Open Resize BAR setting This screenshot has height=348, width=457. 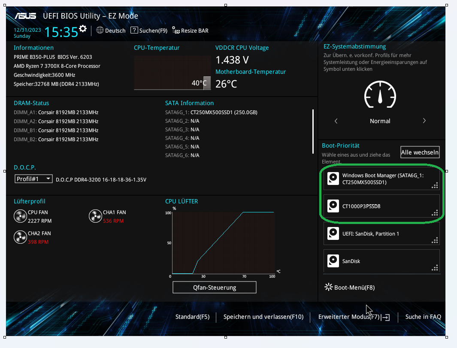[x=195, y=30]
